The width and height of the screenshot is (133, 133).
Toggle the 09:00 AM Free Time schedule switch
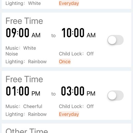pos(115,40)
